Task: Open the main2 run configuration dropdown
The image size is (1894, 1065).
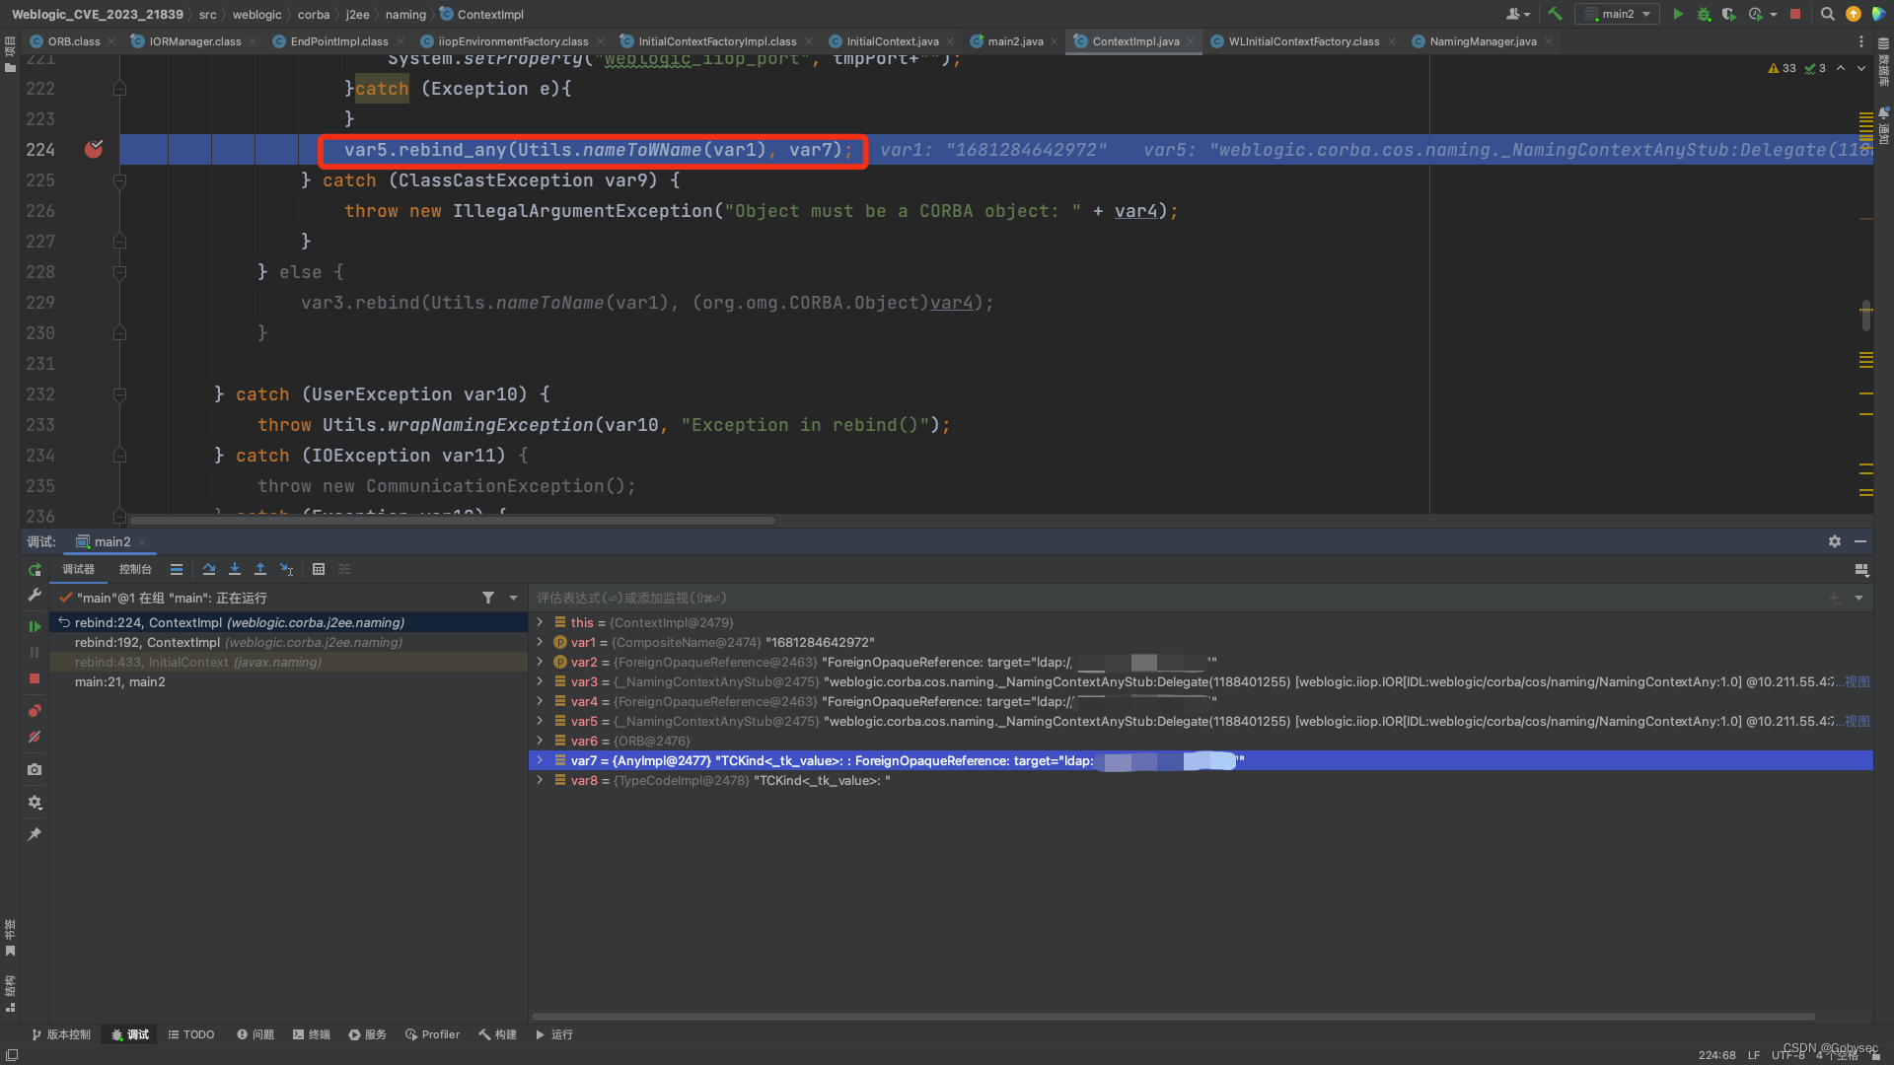Action: click(x=1617, y=14)
